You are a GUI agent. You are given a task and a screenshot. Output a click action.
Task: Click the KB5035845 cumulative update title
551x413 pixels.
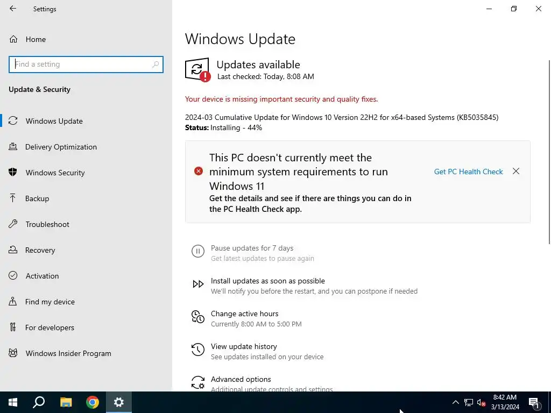point(342,117)
